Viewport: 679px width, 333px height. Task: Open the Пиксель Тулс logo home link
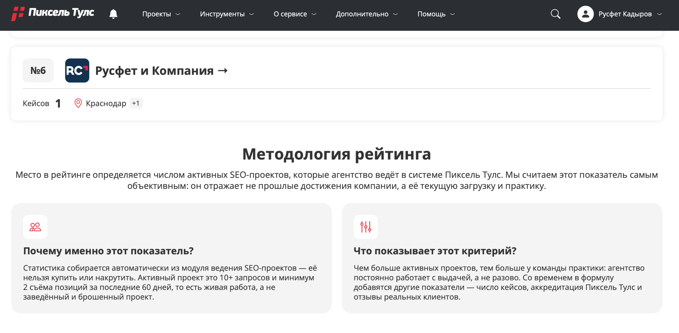click(x=53, y=13)
